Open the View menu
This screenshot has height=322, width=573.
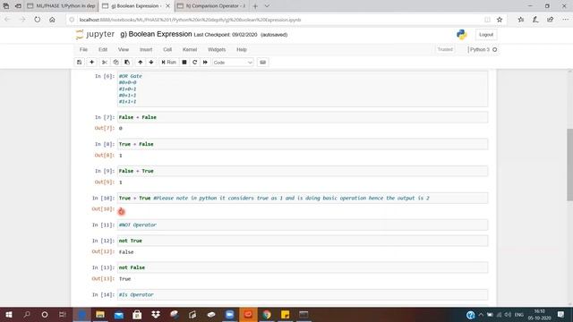(x=124, y=50)
